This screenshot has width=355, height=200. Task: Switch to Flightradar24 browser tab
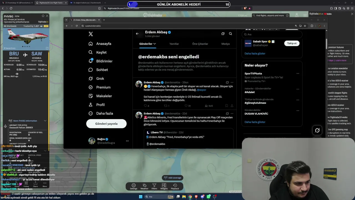[51, 3]
